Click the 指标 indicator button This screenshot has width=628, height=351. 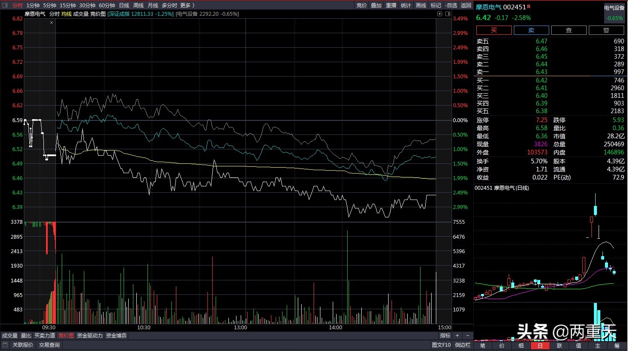pos(445,336)
